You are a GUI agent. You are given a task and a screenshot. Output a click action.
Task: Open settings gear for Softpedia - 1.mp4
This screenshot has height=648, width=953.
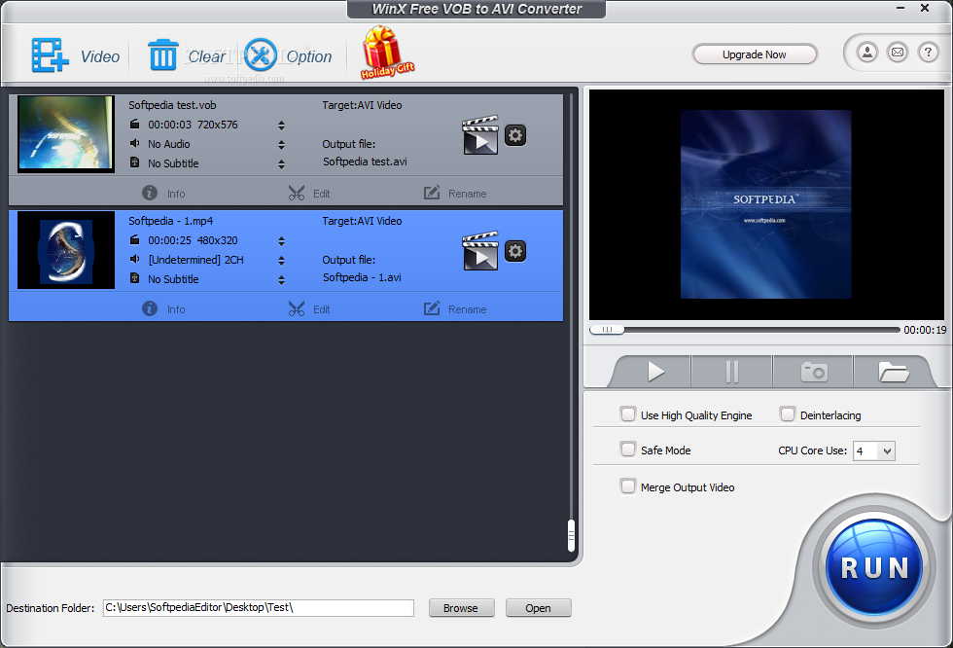515,251
